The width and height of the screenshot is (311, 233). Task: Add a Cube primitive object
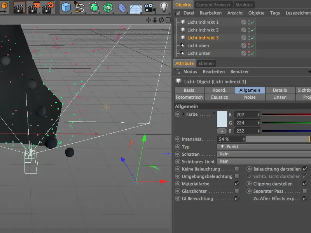click(x=66, y=7)
